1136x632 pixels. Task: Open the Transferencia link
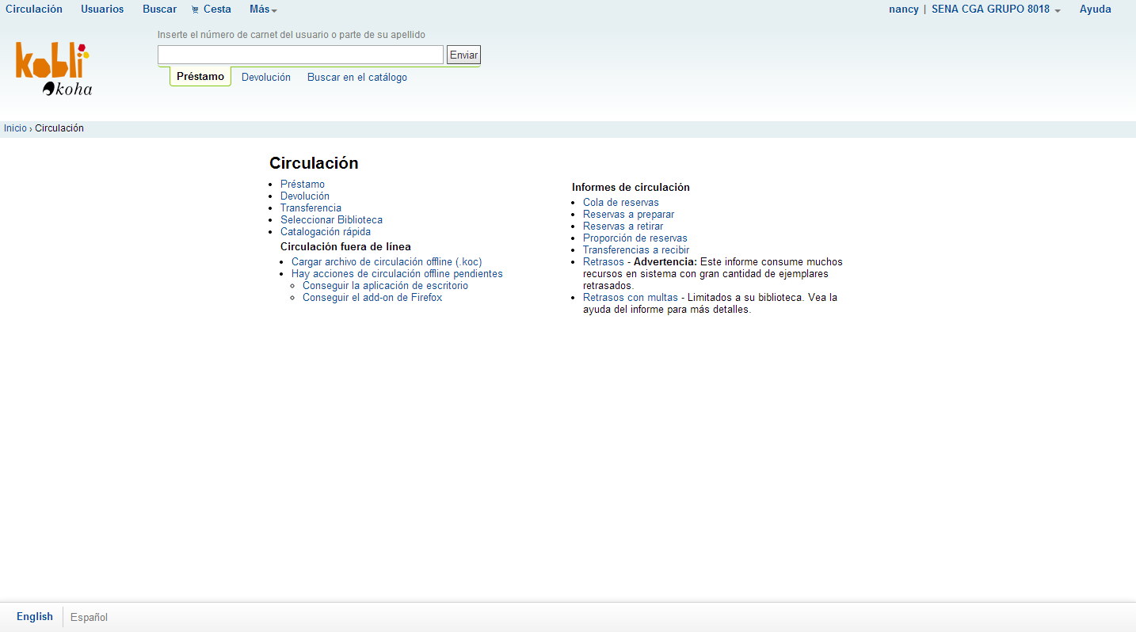pos(311,208)
